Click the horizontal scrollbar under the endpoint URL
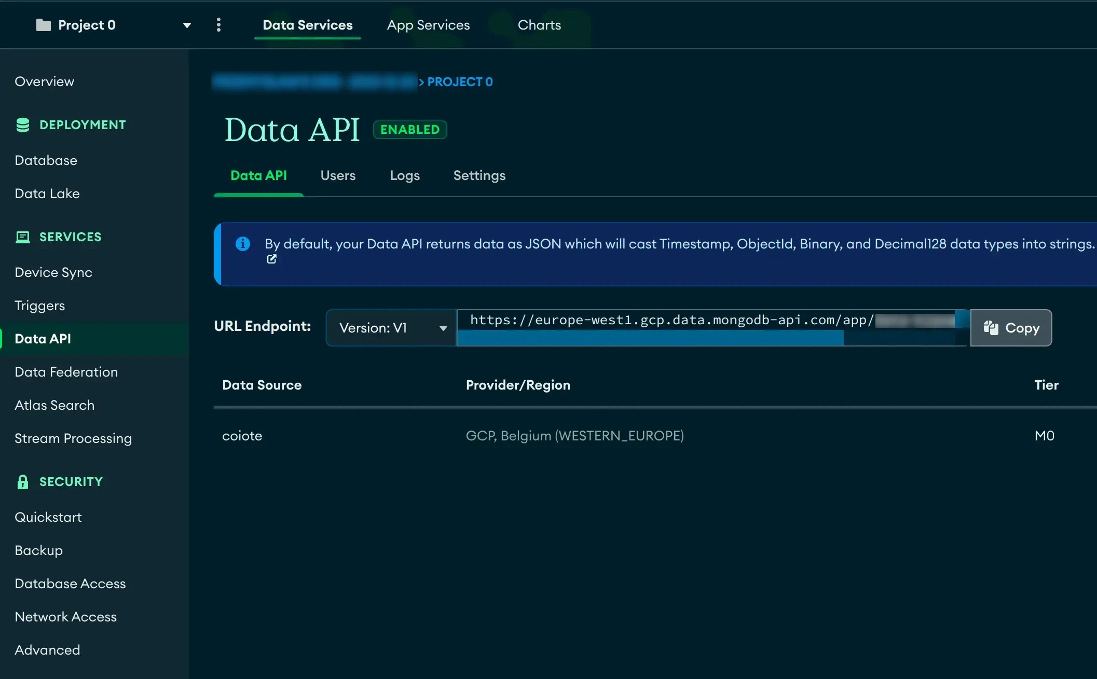This screenshot has width=1097, height=679. click(x=651, y=338)
